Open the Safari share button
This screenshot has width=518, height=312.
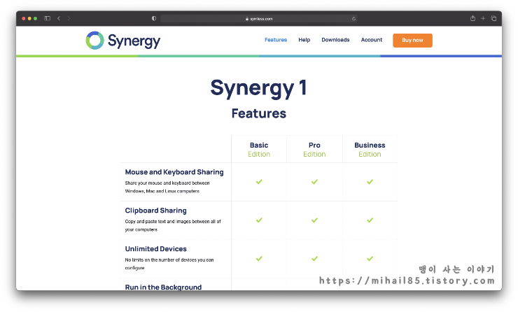pos(472,18)
